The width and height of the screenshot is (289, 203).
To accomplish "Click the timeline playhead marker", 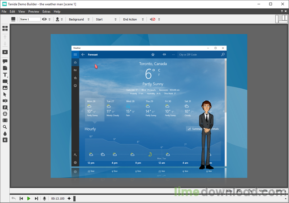I will click(x=74, y=199).
